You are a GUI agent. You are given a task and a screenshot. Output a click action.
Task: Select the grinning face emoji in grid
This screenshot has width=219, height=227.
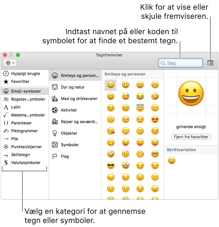click(110, 85)
